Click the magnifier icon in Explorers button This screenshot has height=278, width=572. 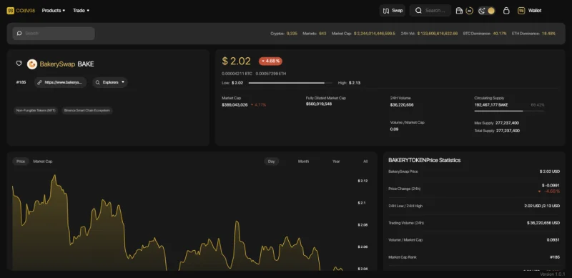pos(98,82)
